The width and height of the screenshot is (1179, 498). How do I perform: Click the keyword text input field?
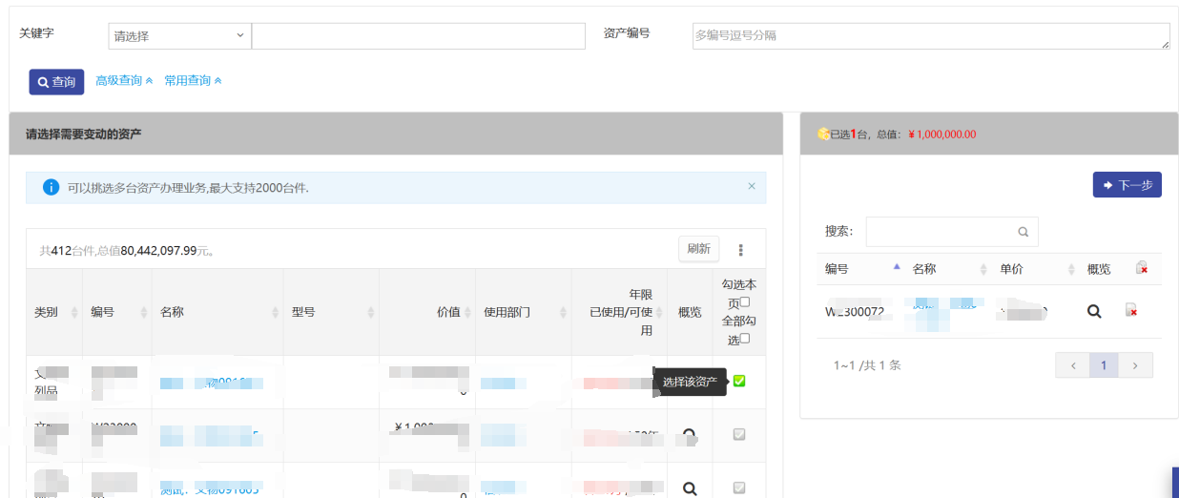pyautogui.click(x=418, y=36)
